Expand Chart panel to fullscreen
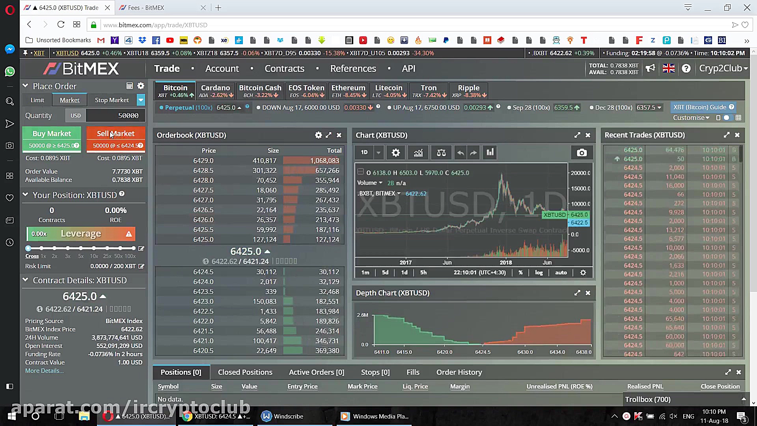This screenshot has height=426, width=757. click(x=577, y=135)
